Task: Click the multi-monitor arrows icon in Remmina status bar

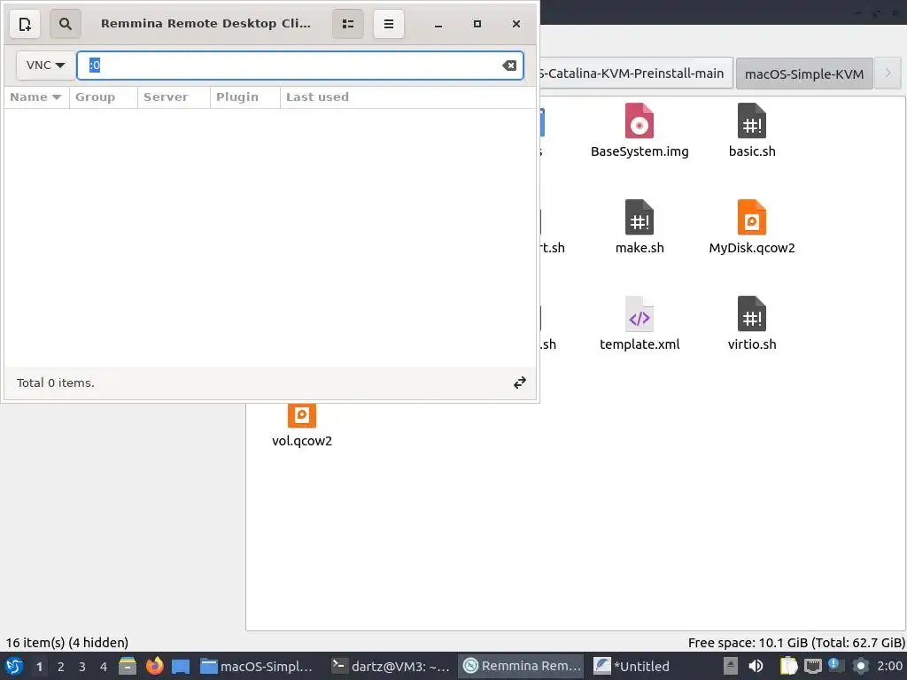Action: coord(519,382)
